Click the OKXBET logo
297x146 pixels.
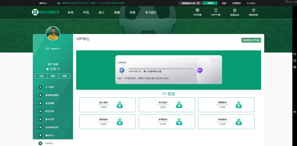tap(46, 12)
